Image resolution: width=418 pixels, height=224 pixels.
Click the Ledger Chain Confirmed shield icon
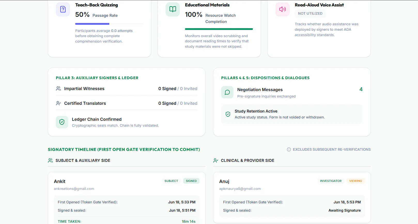pos(62,122)
